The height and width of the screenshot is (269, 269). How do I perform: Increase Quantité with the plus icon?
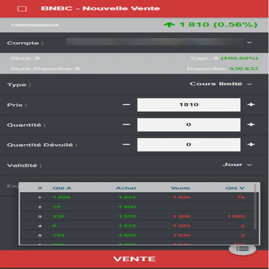pos(251,125)
